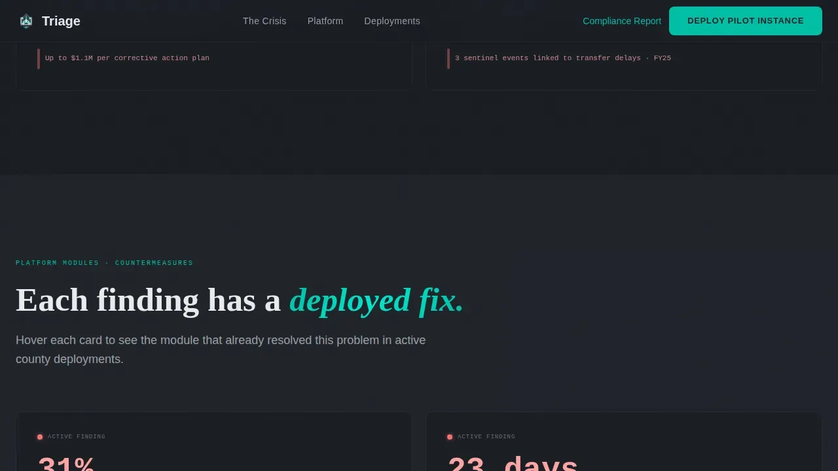Viewport: 838px width, 471px height.
Task: Click the Triage logo icon
Action: coord(26,21)
